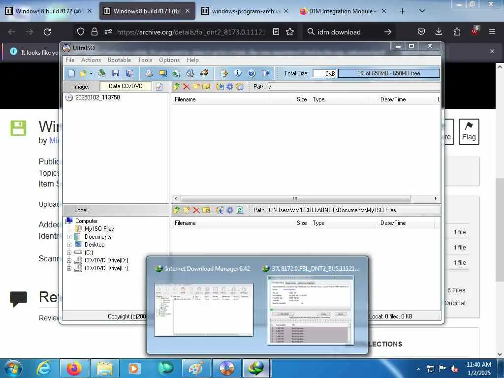Click the image Path input field
The width and height of the screenshot is (504, 378).
coord(354,87)
